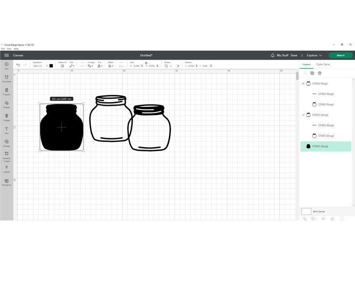
Task: Click the canvas vertical scrollbar
Action: coord(297,76)
